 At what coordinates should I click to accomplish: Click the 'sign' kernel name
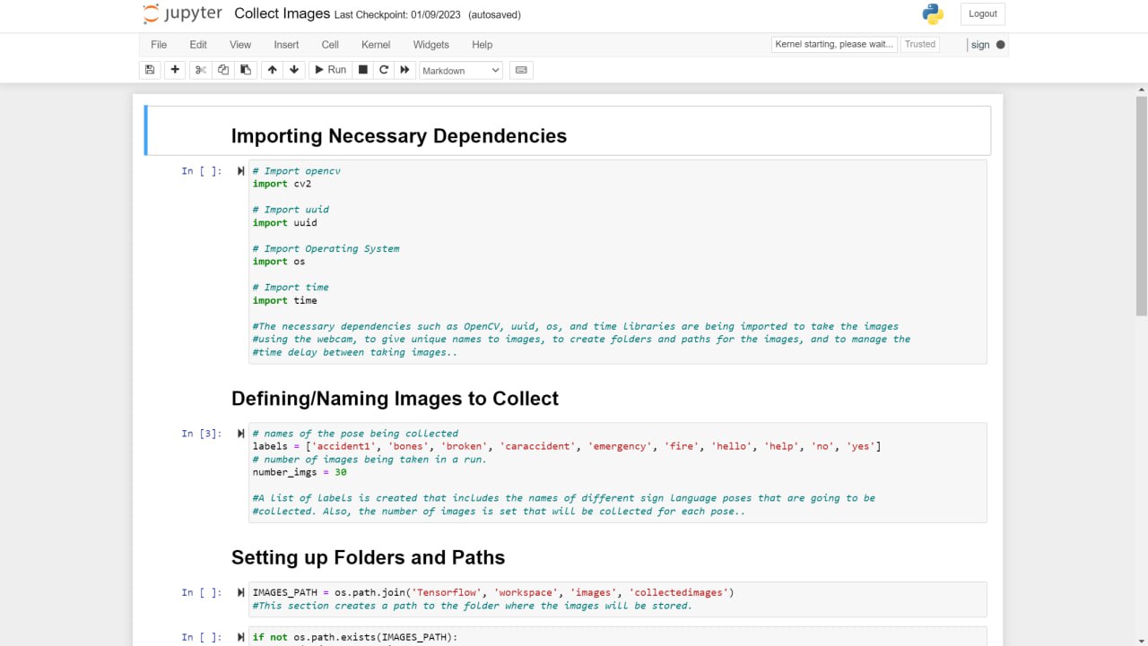(x=980, y=45)
